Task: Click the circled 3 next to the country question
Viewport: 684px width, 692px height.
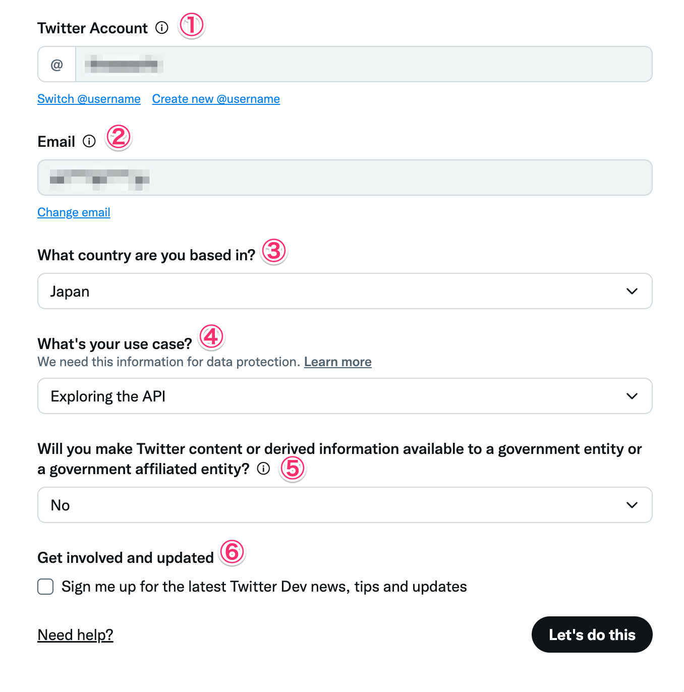Action: tap(273, 251)
